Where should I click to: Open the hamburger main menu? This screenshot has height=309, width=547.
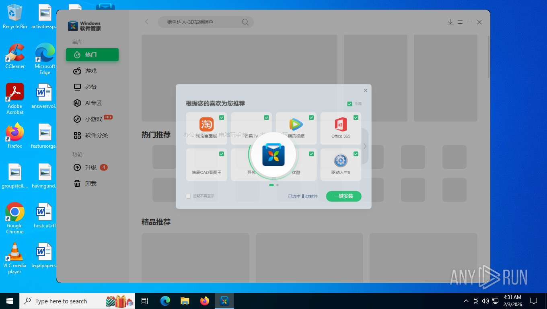click(x=460, y=22)
